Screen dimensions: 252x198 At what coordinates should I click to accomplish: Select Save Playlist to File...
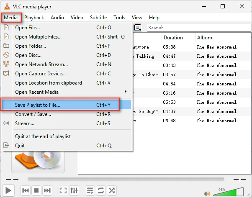pyautogui.click(x=67, y=105)
